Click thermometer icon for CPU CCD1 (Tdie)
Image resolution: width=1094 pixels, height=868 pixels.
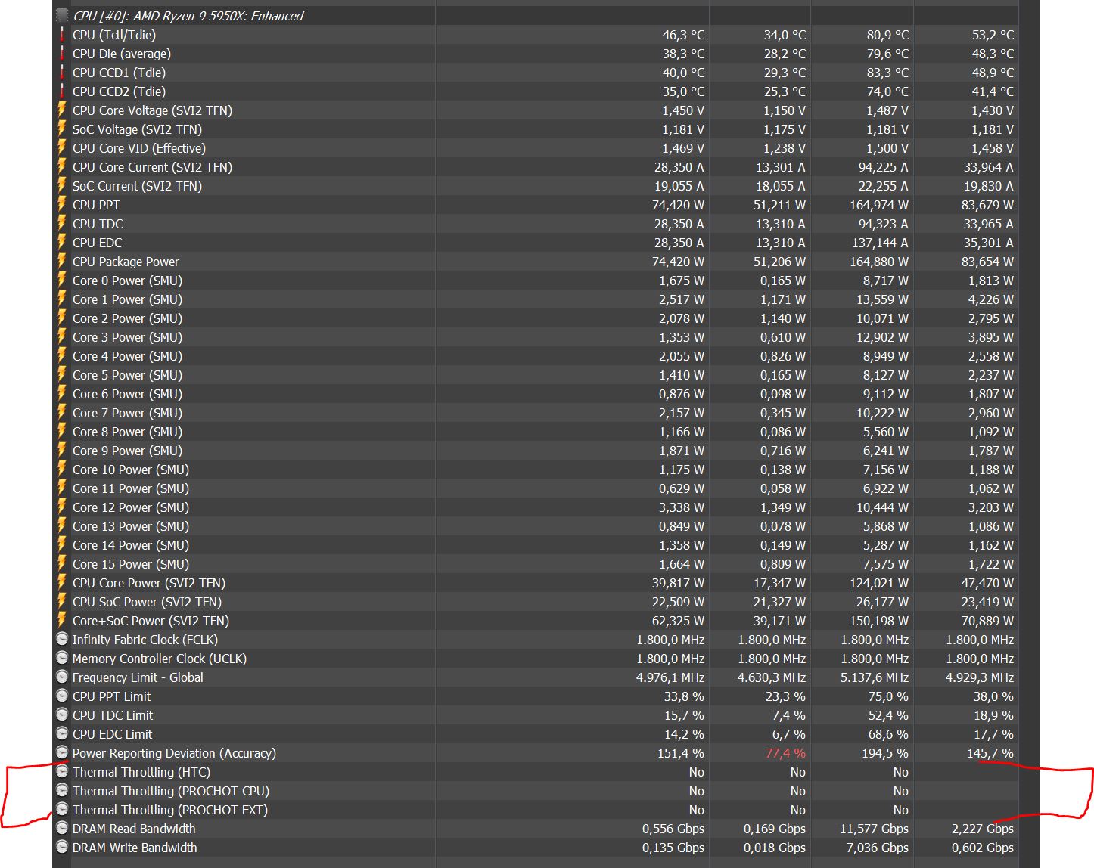(x=62, y=72)
